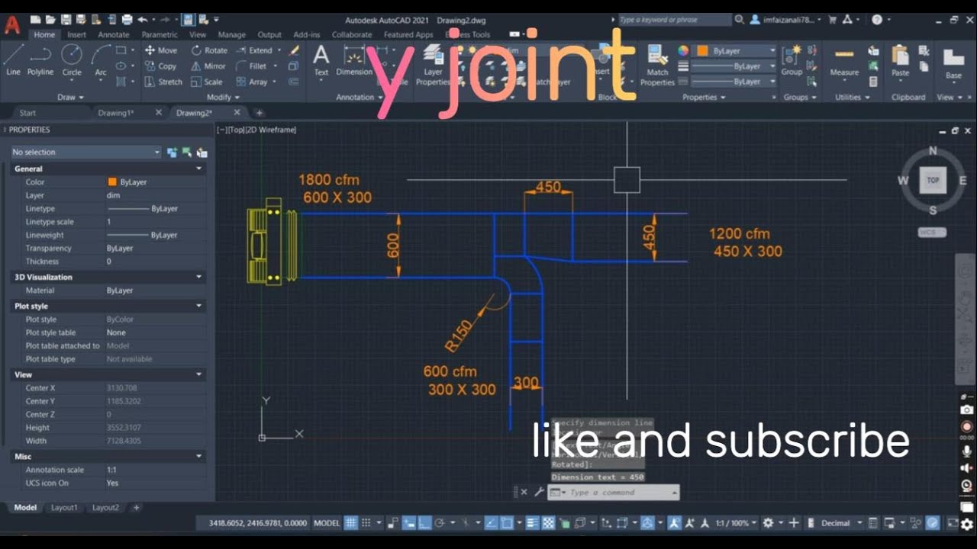Click the TOP face of the ViewCube
977x549 pixels.
pos(933,181)
